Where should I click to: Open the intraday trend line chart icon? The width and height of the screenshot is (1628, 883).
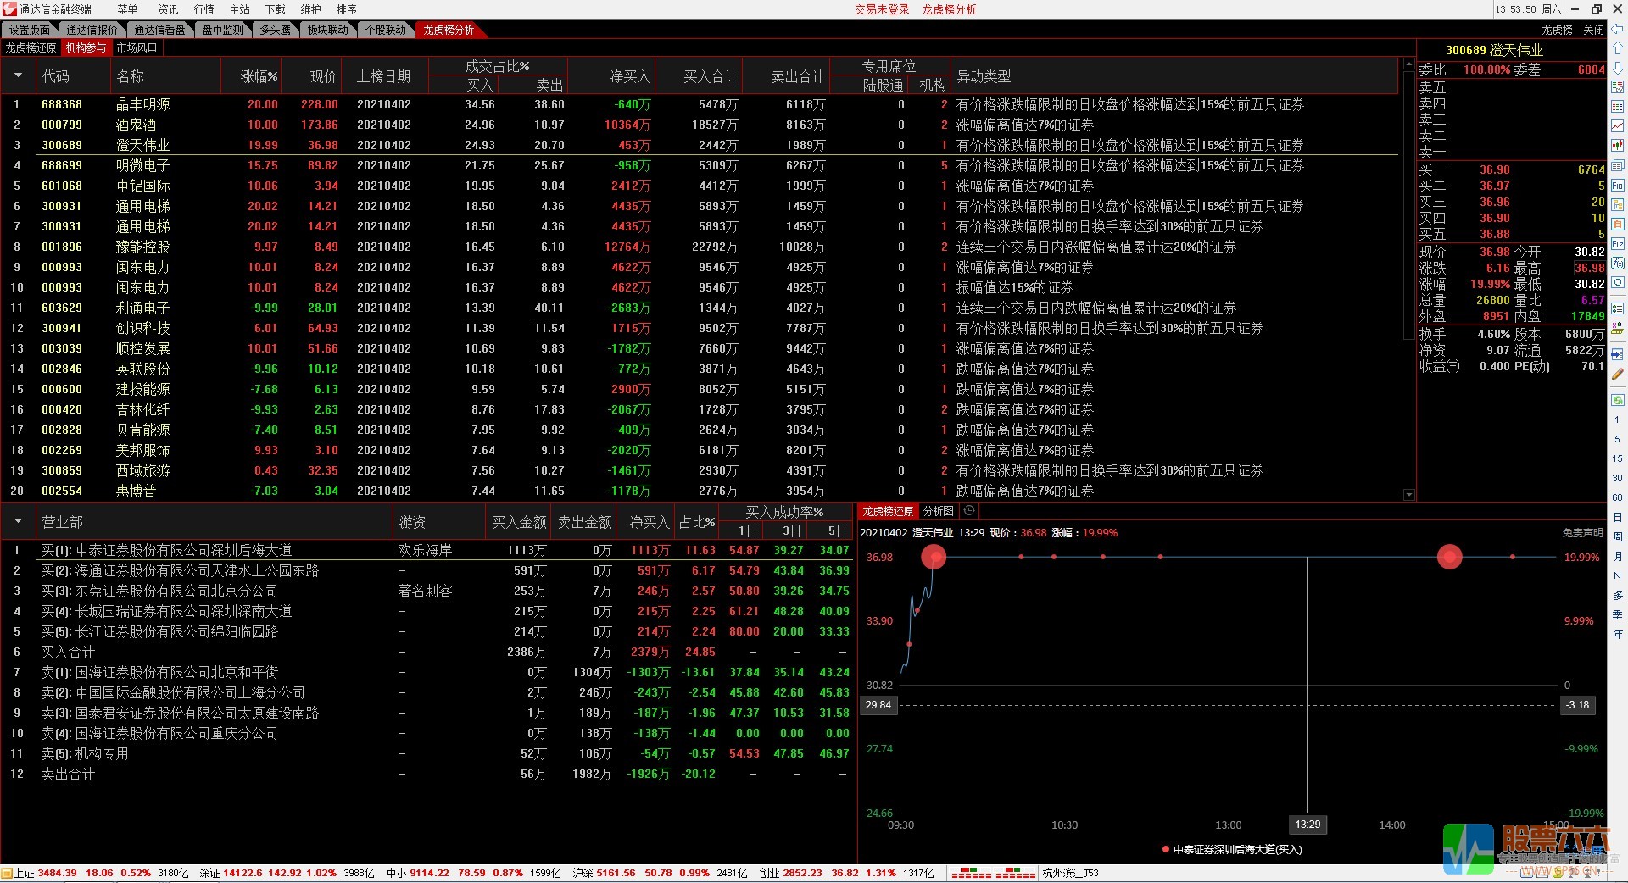[x=1618, y=126]
